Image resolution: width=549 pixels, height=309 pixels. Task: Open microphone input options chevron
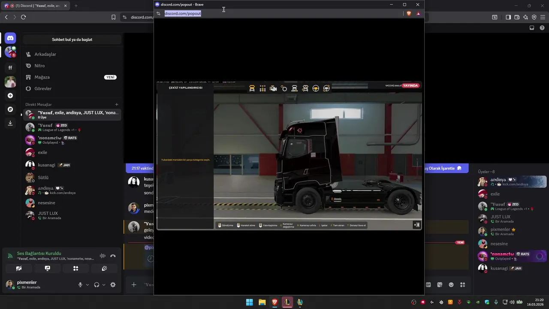(x=87, y=285)
